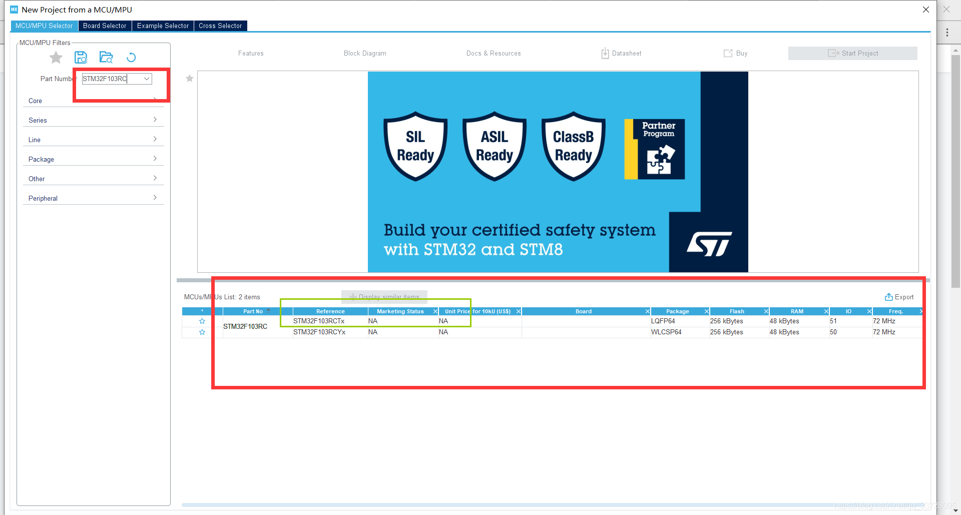Switch to the Cross Selector tab
This screenshot has width=961, height=515.
point(220,26)
